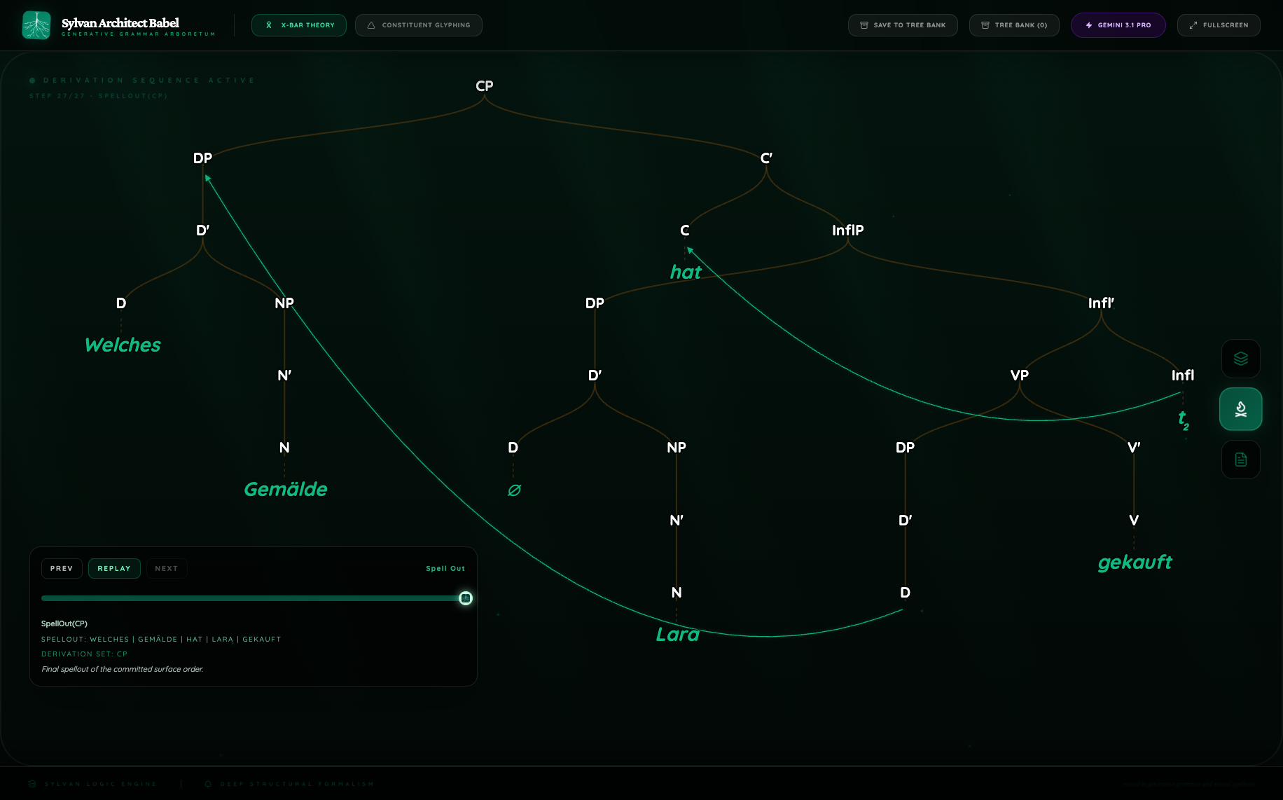The width and height of the screenshot is (1283, 800).
Task: Switch to Constituent Glyphing mode
Action: pyautogui.click(x=418, y=25)
